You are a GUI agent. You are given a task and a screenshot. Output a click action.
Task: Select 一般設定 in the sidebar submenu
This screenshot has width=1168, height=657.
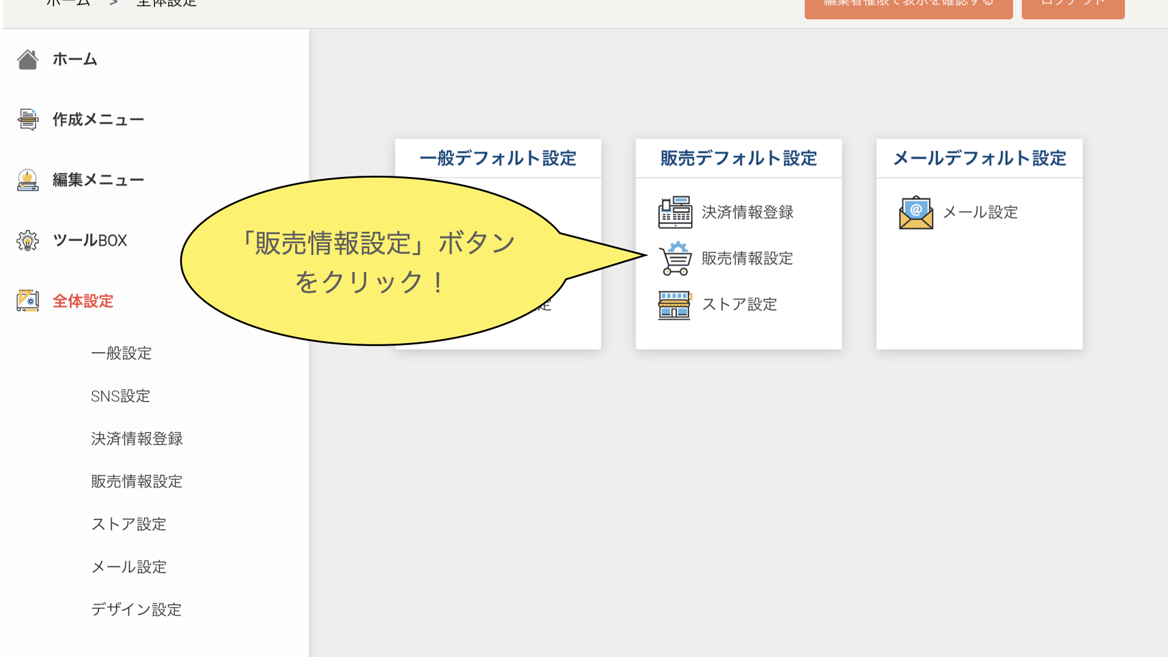coord(121,353)
